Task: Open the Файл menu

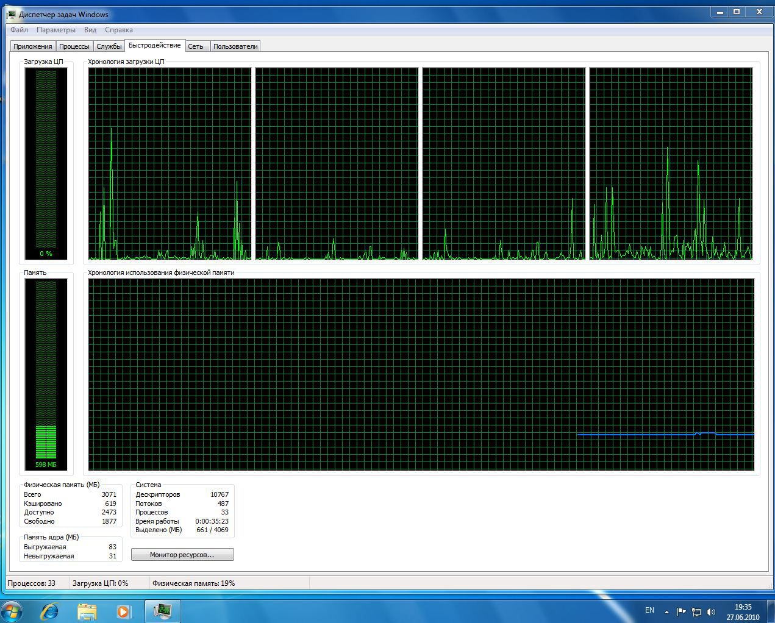Action: 19,30
